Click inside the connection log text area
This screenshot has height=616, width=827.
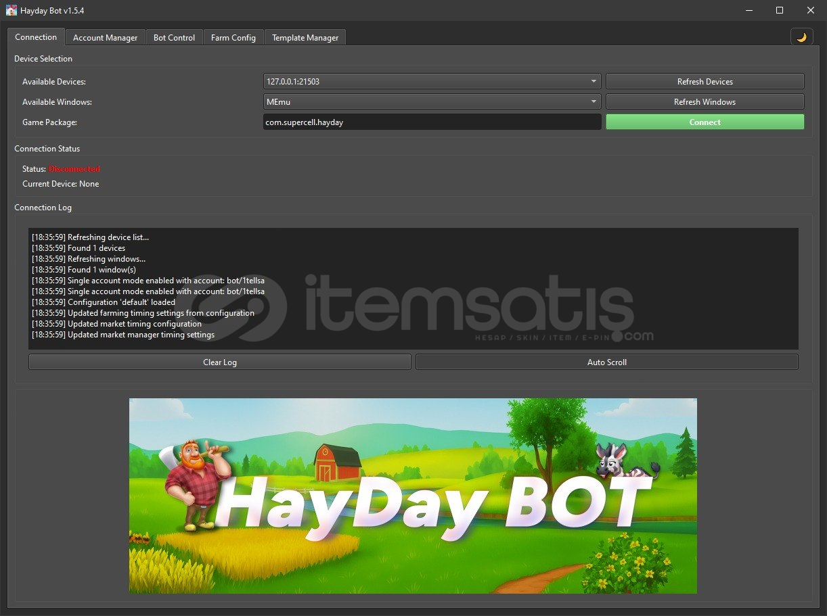tap(413, 289)
